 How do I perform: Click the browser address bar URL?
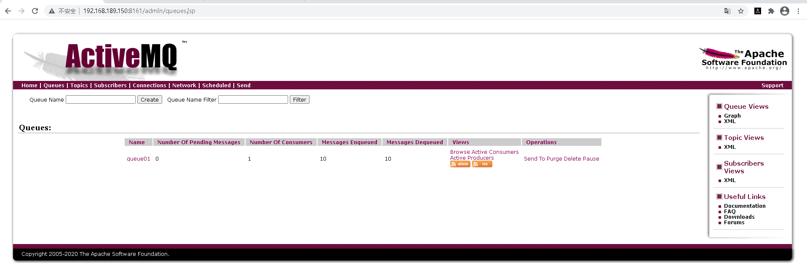[x=139, y=11]
